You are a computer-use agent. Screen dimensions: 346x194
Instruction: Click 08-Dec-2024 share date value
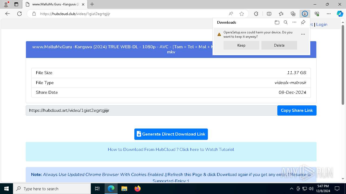click(x=292, y=92)
